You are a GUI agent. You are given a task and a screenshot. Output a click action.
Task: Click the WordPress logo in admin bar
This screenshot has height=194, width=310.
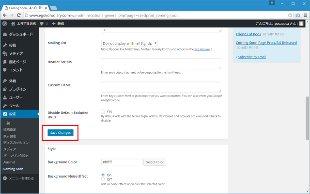click(x=5, y=24)
